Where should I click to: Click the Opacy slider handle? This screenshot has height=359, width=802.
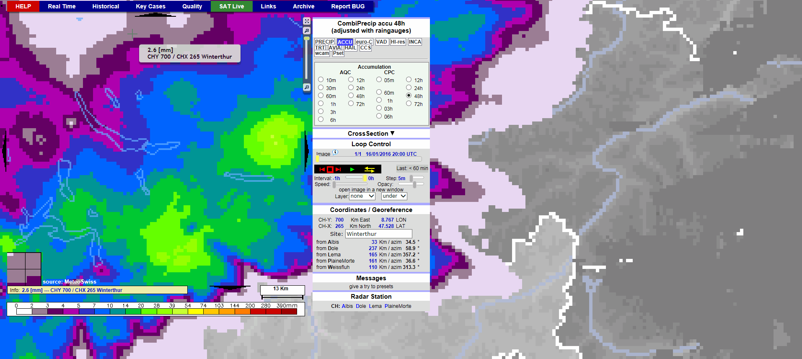click(414, 184)
